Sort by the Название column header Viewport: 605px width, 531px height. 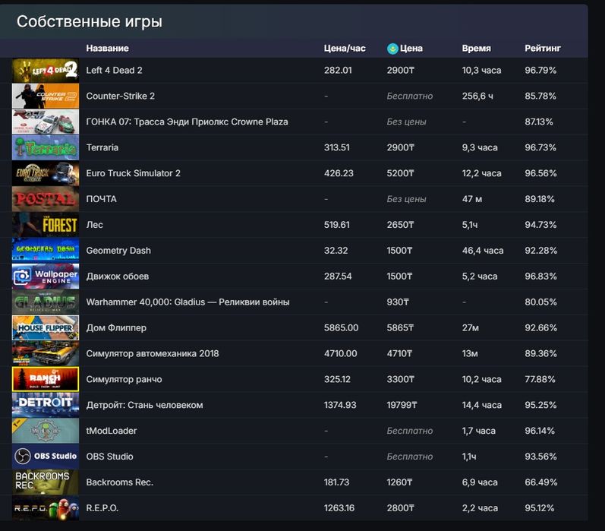[x=108, y=49]
